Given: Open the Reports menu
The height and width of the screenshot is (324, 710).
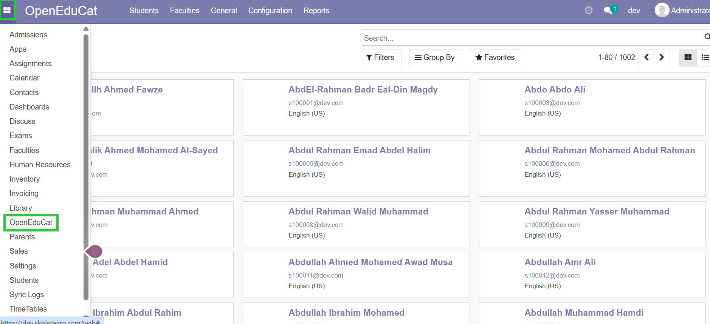Looking at the screenshot, I should (316, 11).
